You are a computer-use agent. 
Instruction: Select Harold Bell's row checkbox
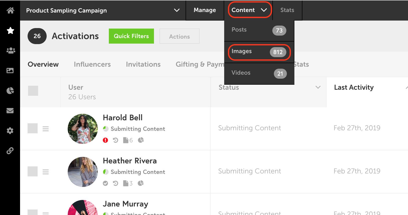point(33,128)
